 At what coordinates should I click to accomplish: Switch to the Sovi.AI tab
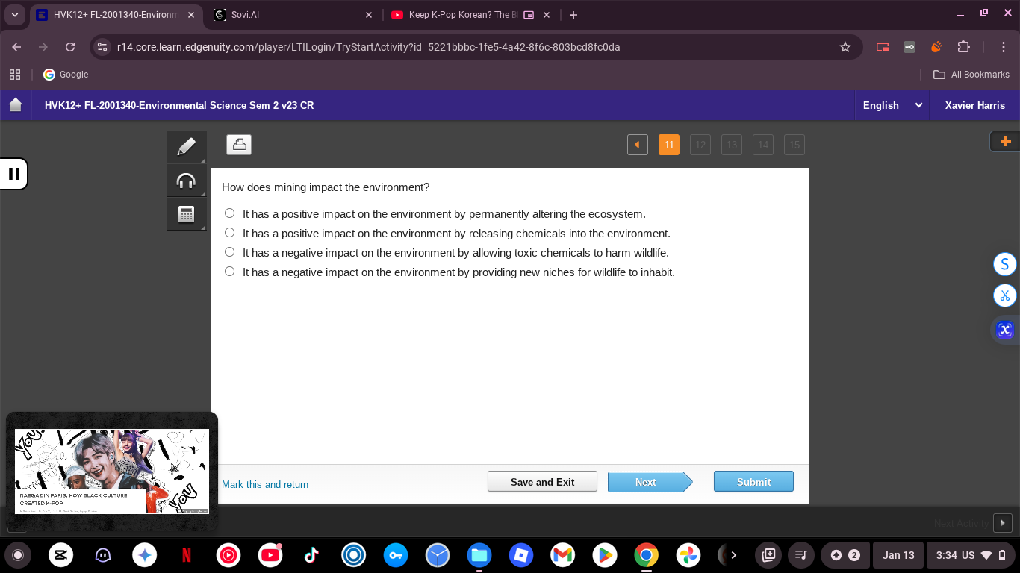click(291, 15)
